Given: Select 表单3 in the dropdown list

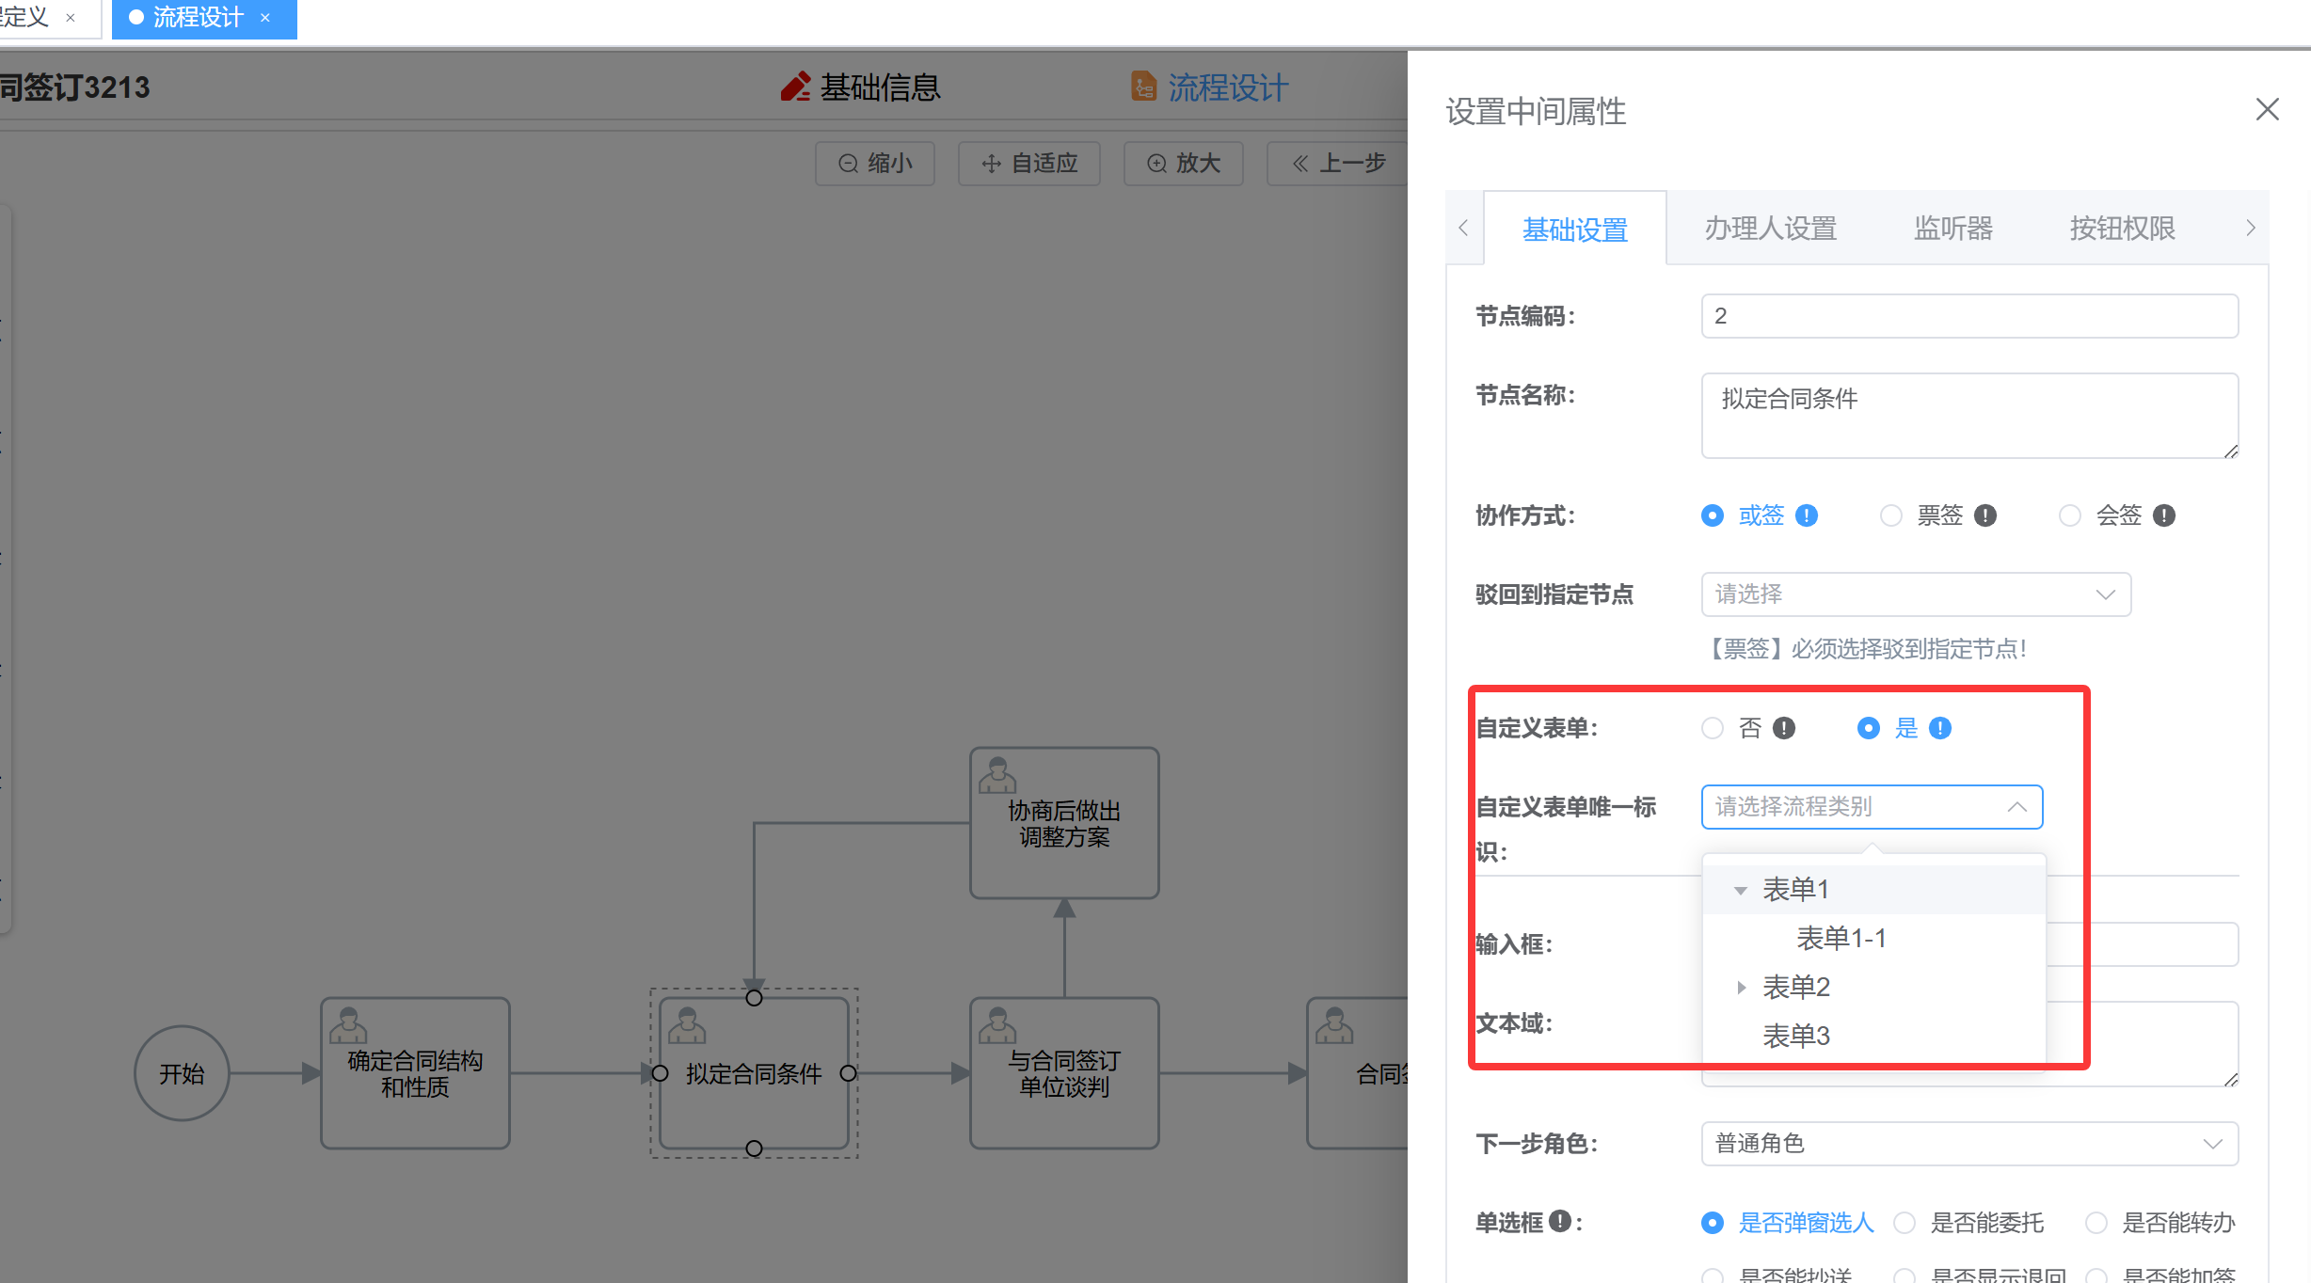Looking at the screenshot, I should (1795, 1037).
